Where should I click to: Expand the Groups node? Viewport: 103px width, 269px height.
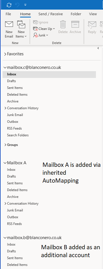tap(5, 145)
